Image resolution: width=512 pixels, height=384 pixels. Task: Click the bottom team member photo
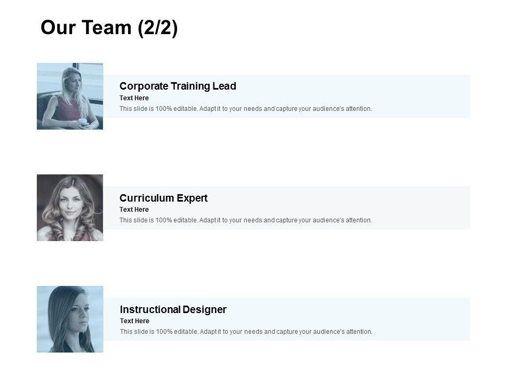point(70,319)
